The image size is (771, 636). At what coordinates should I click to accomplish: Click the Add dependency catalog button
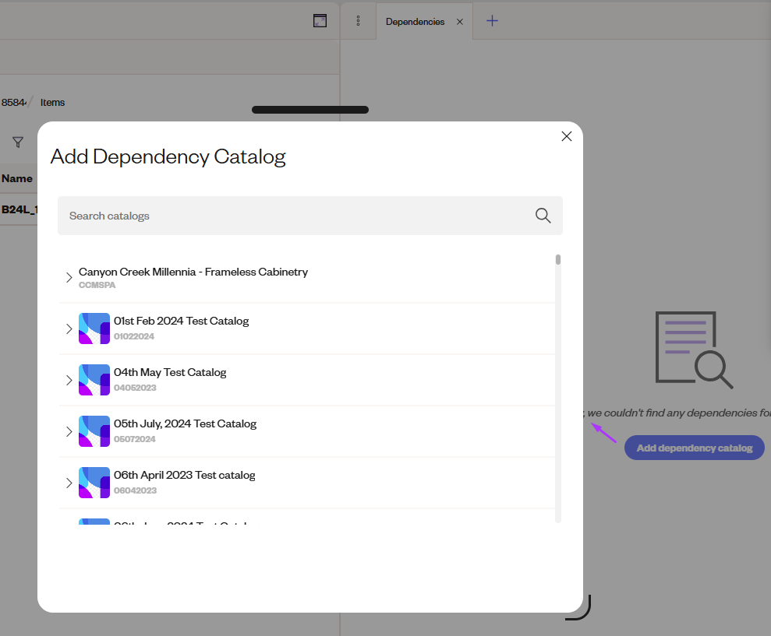point(693,448)
